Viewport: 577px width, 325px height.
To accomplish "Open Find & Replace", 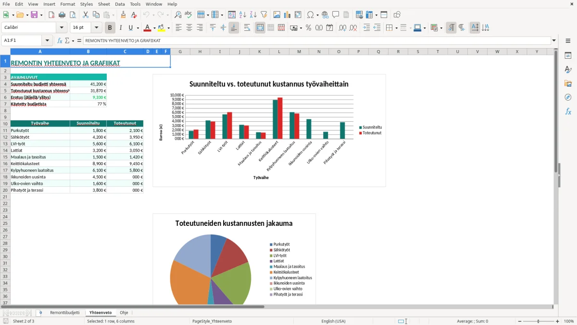I will coord(178,15).
